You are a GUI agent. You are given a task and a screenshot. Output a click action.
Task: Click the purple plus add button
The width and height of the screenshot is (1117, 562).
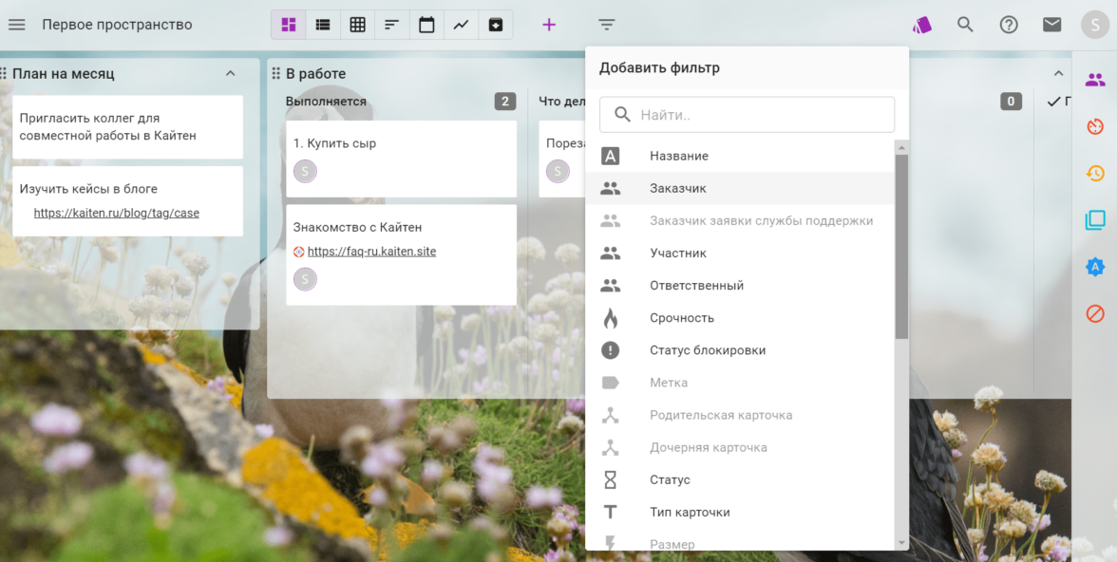pyautogui.click(x=549, y=25)
